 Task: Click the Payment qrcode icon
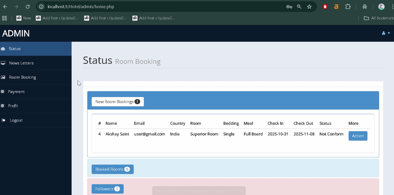point(3,92)
